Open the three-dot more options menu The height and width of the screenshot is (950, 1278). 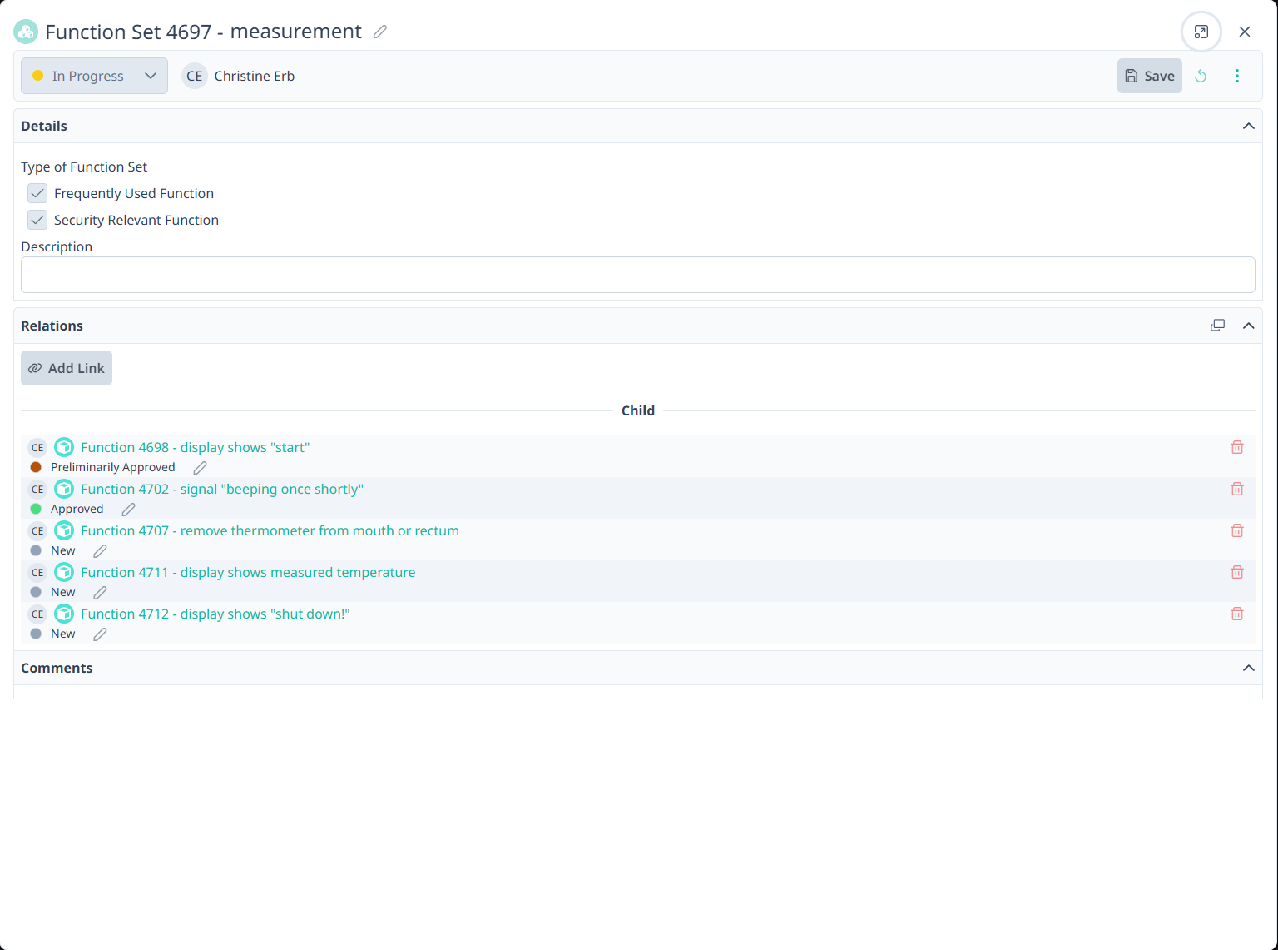[1237, 76]
